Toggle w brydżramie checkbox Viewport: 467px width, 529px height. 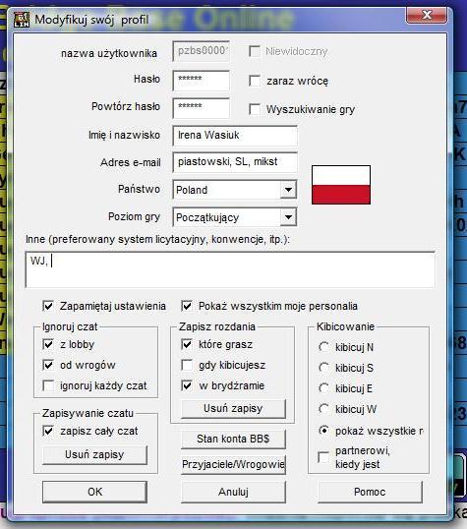(x=187, y=385)
